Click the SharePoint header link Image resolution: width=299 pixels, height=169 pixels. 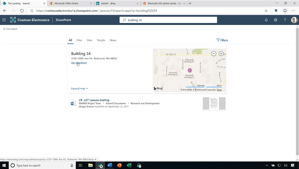63,20
